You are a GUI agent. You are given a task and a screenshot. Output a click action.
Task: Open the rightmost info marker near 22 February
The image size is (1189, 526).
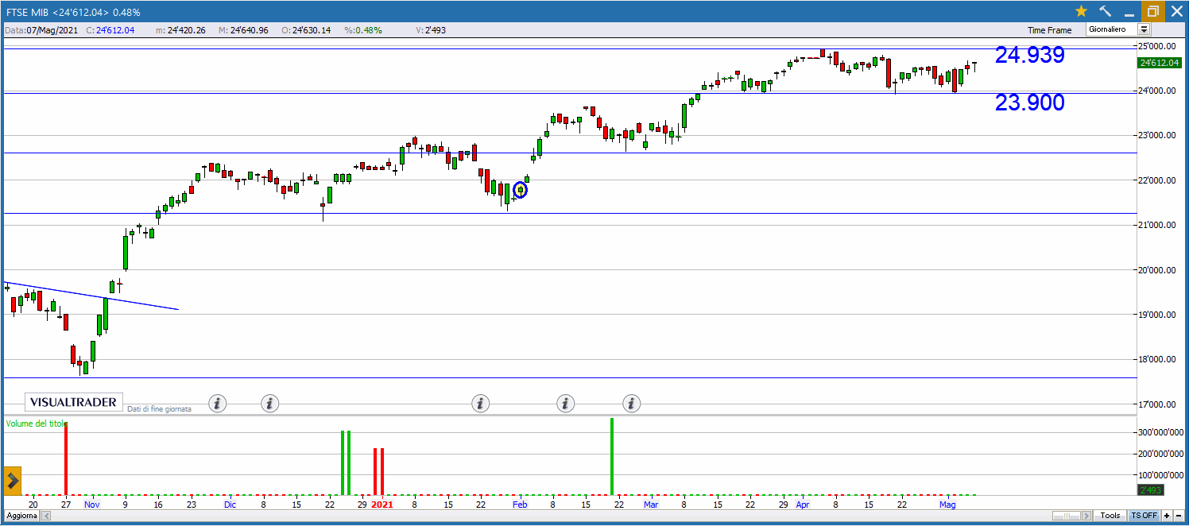(631, 404)
